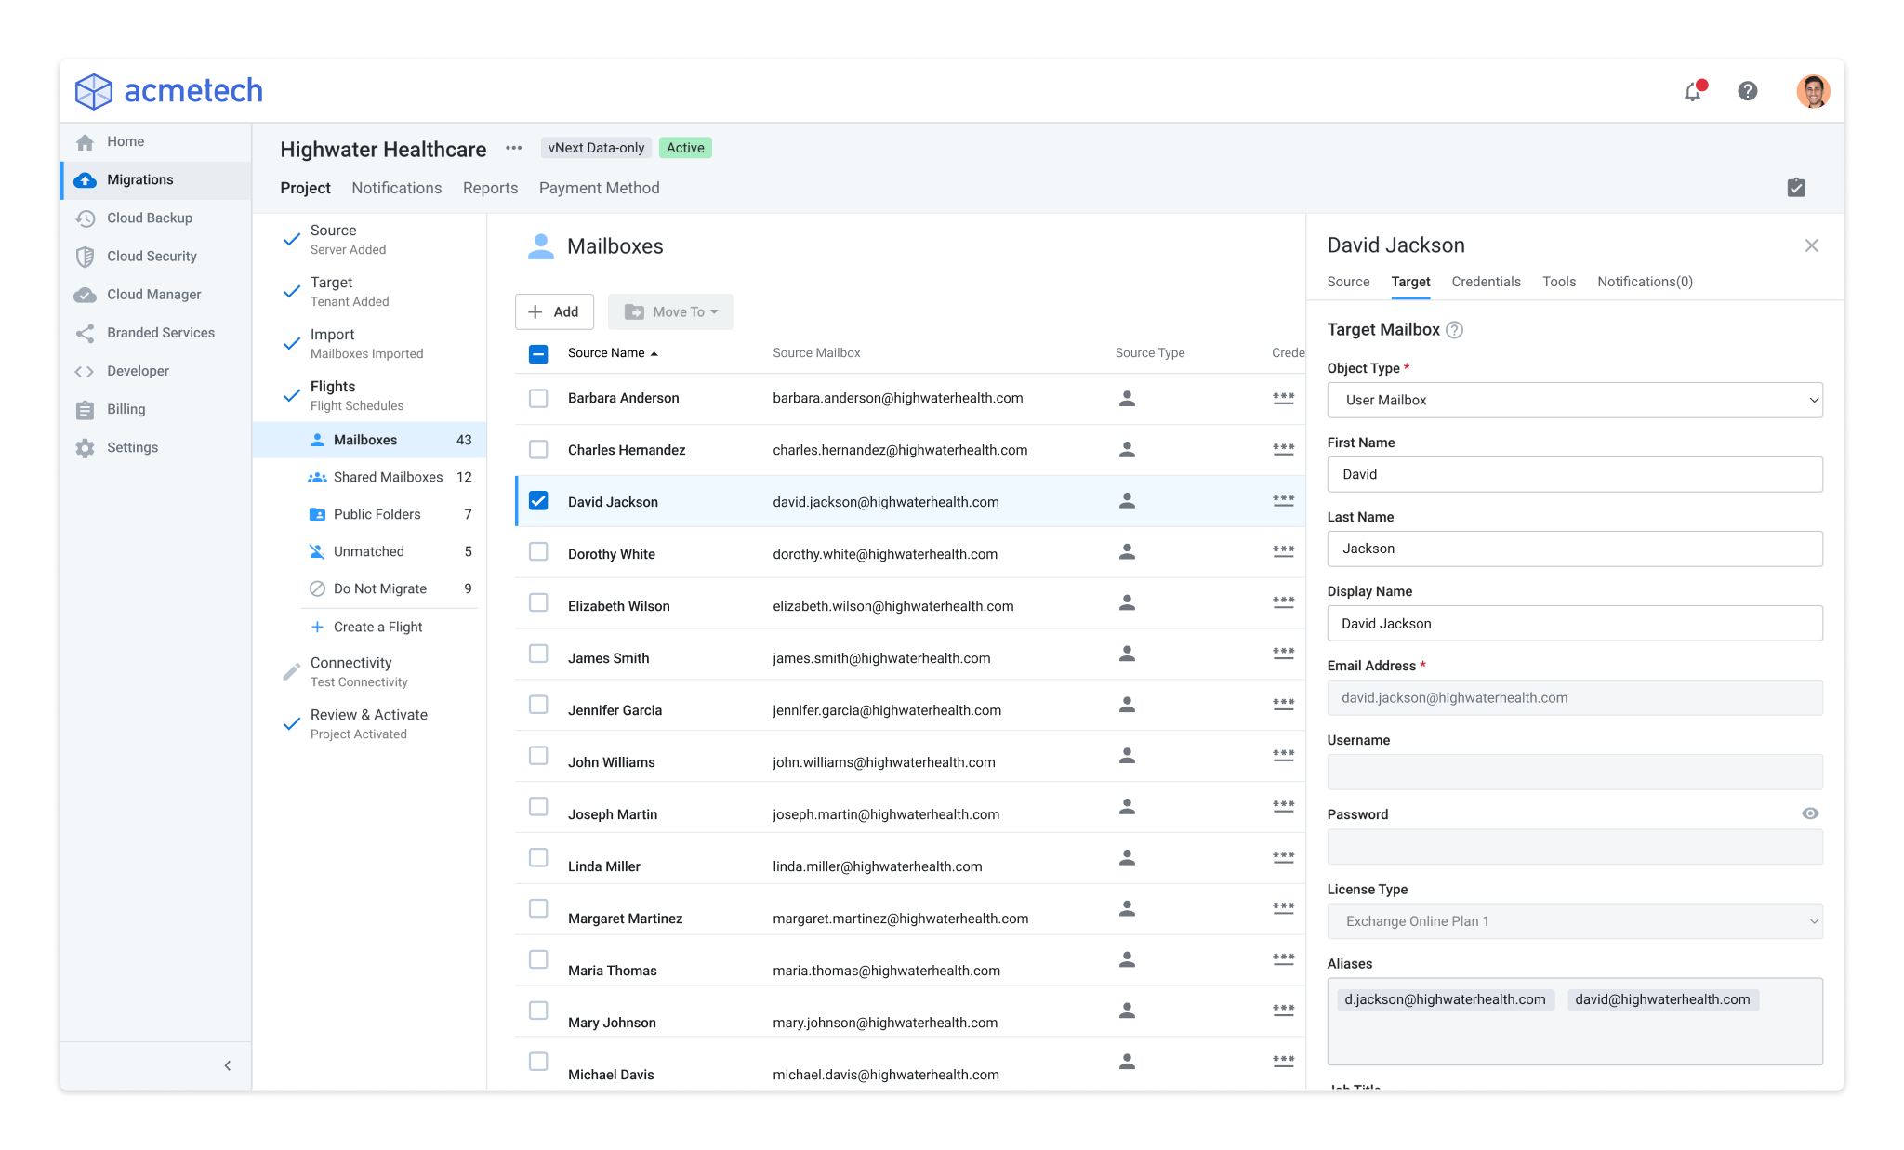
Task: Select Cloud Security in the sidebar
Action: tap(152, 256)
